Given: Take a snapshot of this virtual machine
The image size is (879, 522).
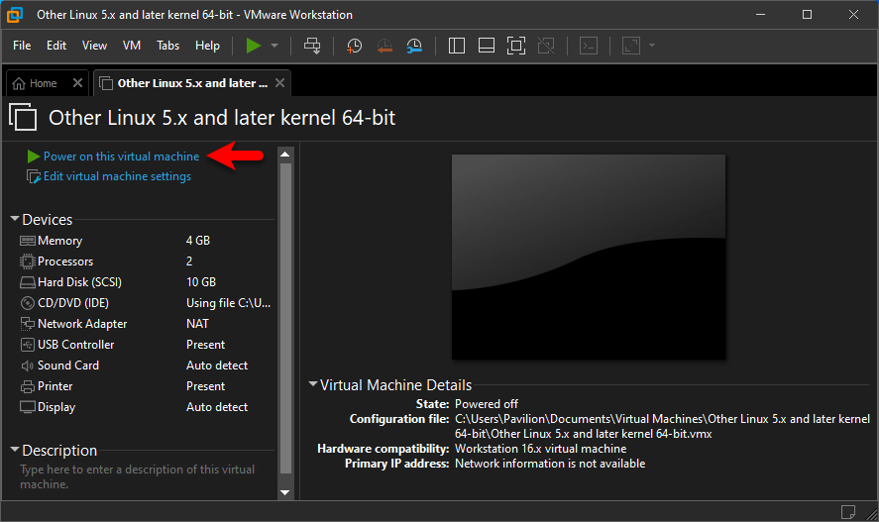Looking at the screenshot, I should [355, 46].
